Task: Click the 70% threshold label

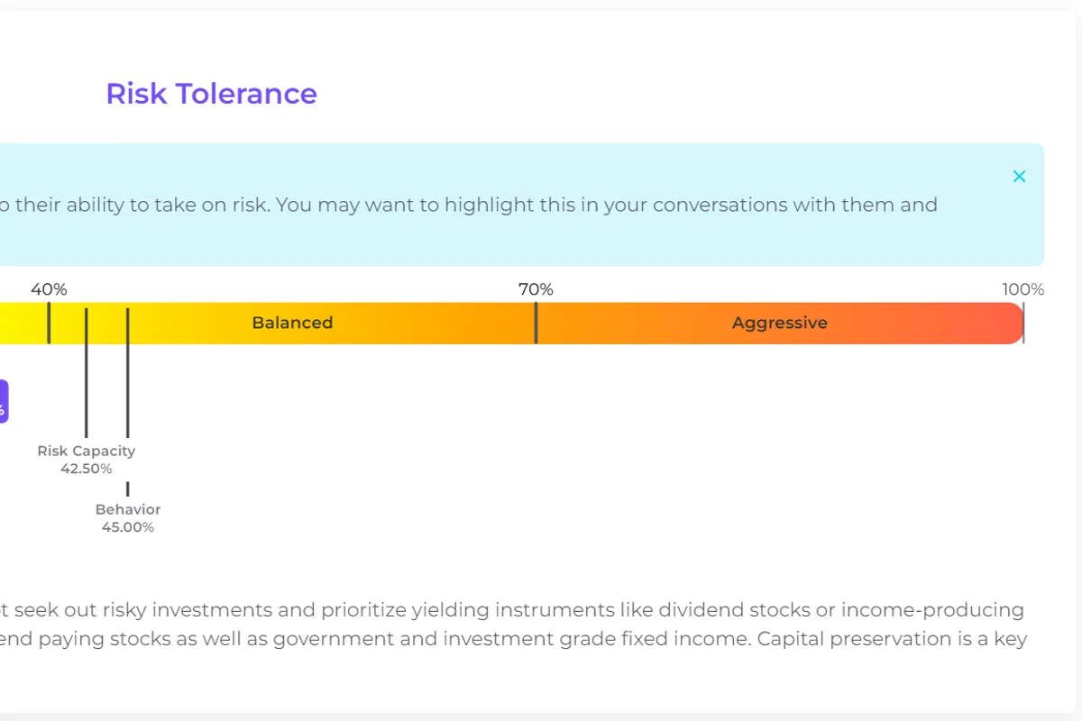Action: [536, 289]
